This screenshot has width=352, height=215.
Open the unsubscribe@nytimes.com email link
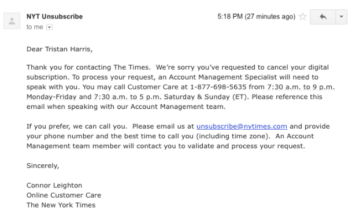pyautogui.click(x=242, y=126)
